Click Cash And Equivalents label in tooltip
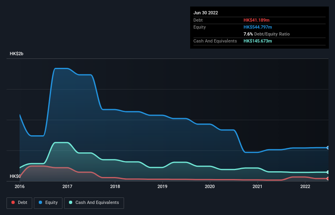 (x=215, y=41)
